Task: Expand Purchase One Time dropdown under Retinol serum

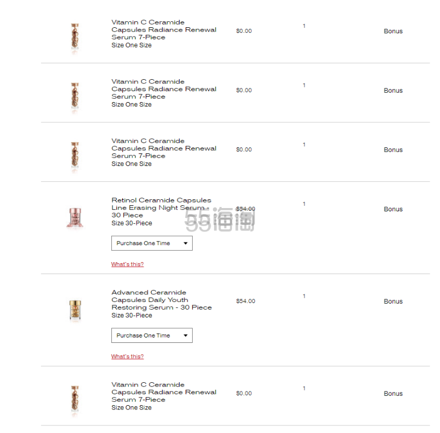Action: (152, 243)
